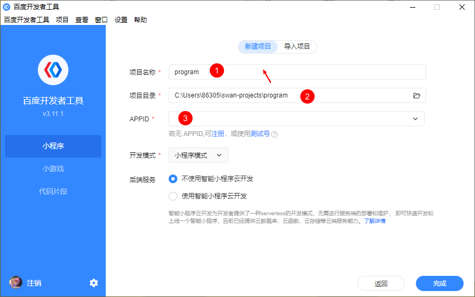Browse for project directory with folder icon
This screenshot has width=475, height=297.
tap(416, 96)
